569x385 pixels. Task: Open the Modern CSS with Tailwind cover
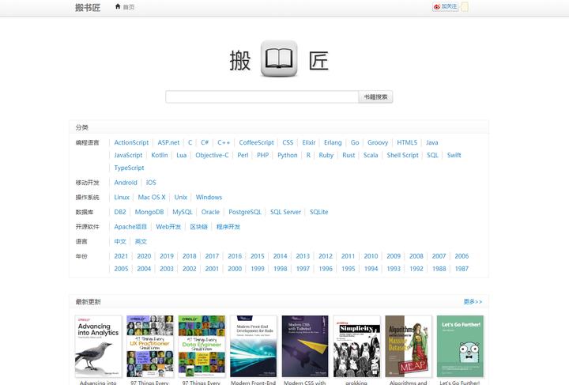click(305, 346)
